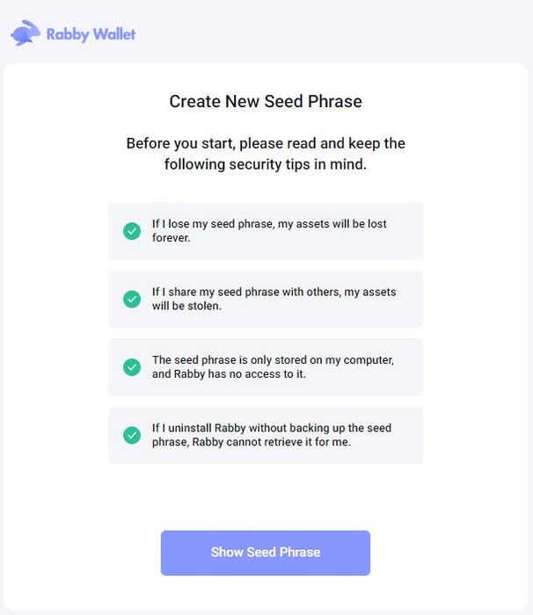Click 'If I uninstall Rabby without backing' text line
Image resolution: width=533 pixels, height=615 pixels.
[272, 428]
